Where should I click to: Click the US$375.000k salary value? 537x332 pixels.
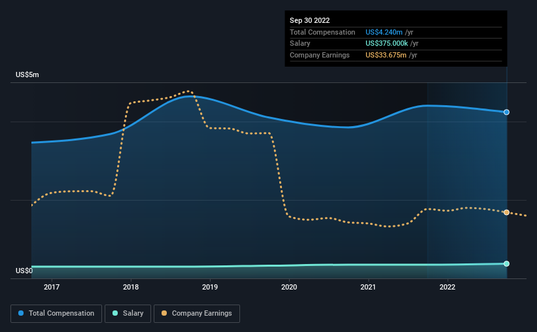pos(387,44)
